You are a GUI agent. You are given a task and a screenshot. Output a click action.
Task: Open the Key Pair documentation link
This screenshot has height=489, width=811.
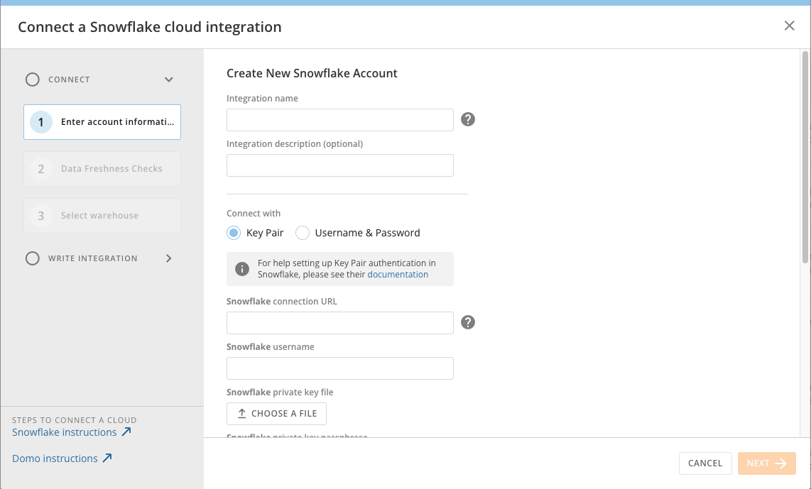[x=398, y=275]
